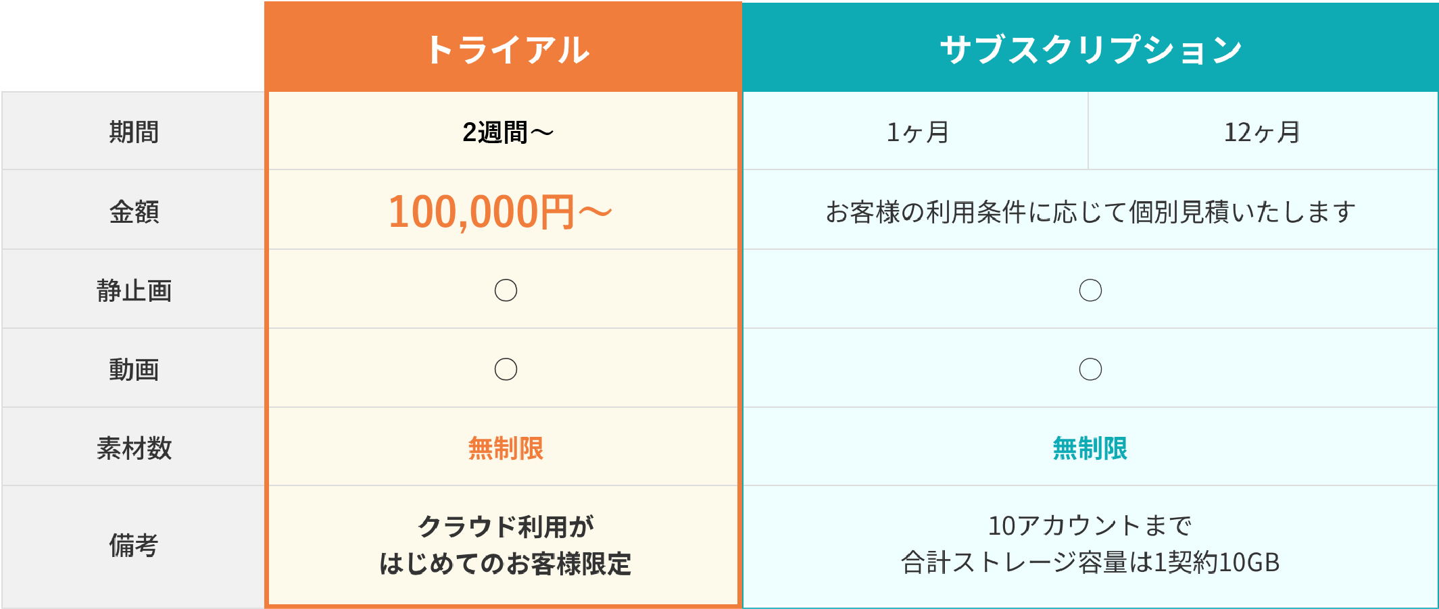Click the orange 無制限 text
Viewport: 1439px width, 609px height.
pos(506,448)
